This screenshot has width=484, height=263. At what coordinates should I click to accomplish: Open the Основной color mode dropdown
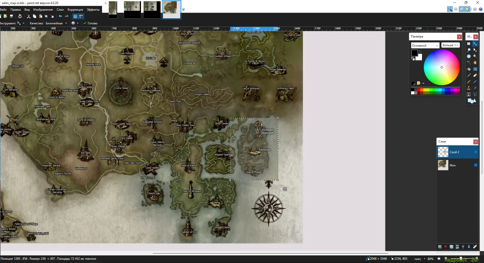coord(425,45)
